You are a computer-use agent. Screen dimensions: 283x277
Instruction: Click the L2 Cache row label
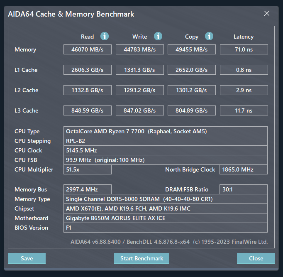27,90
